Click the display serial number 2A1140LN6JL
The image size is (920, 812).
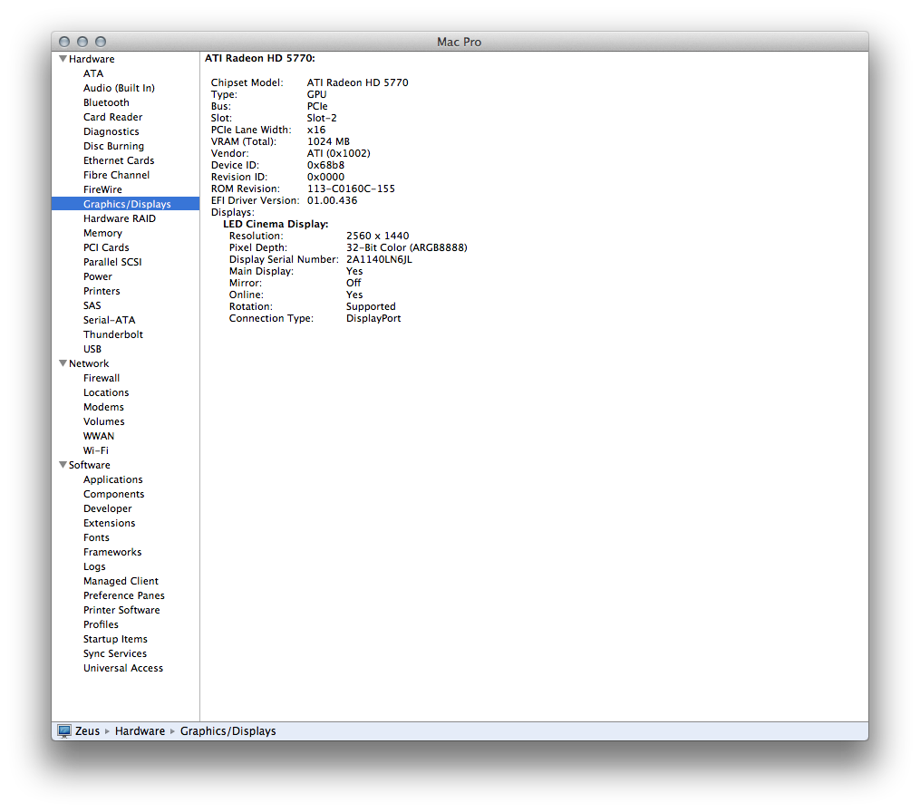pyautogui.click(x=379, y=259)
